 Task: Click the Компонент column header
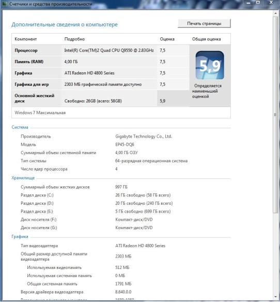point(26,39)
